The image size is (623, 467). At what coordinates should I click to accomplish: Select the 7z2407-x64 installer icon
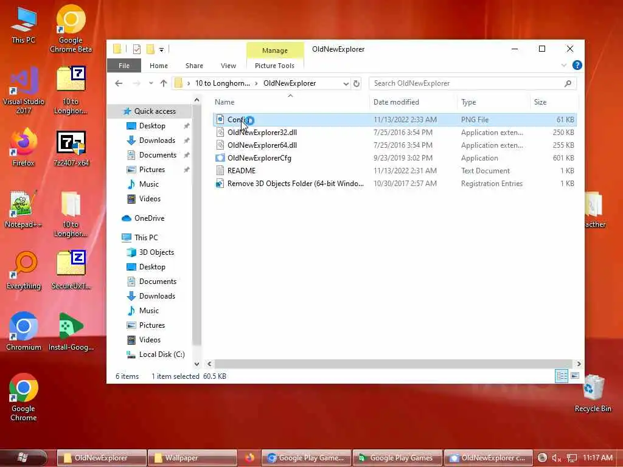(x=71, y=148)
